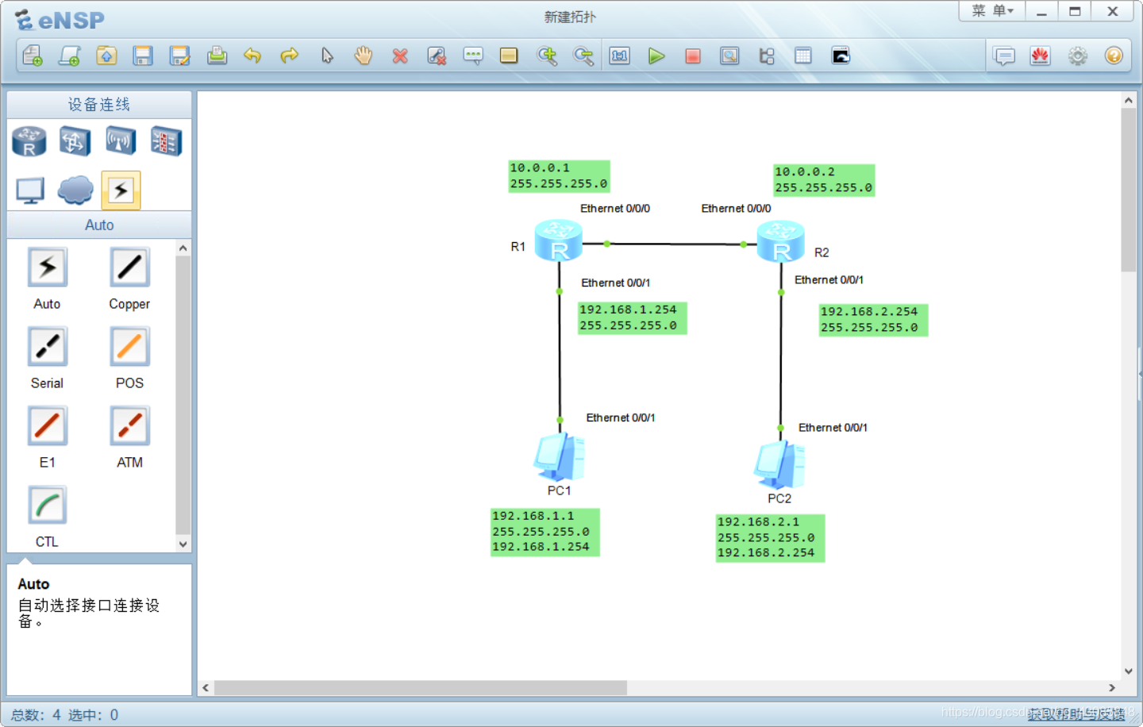Click the Save toolbar icon
This screenshot has width=1143, height=727.
(143, 56)
